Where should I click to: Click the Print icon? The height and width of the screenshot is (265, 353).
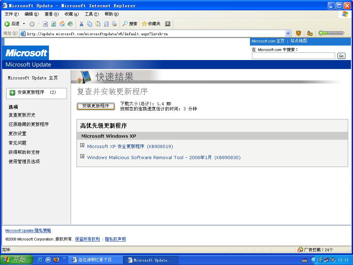click(x=114, y=24)
